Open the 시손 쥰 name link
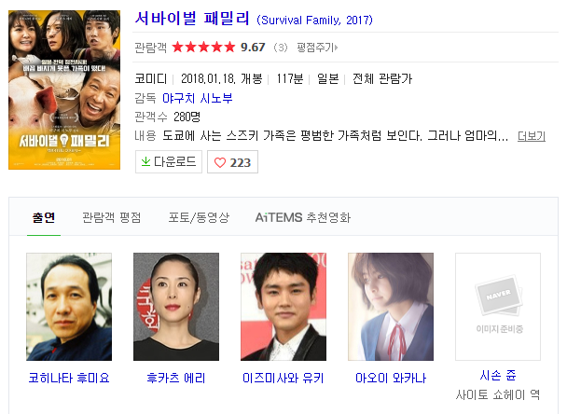The image size is (581, 414). pyautogui.click(x=498, y=376)
